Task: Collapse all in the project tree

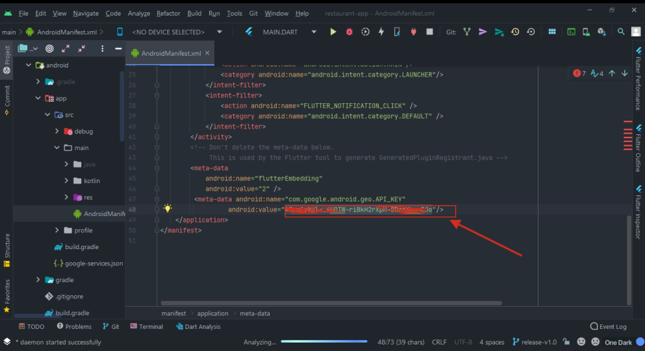Action: tap(82, 49)
